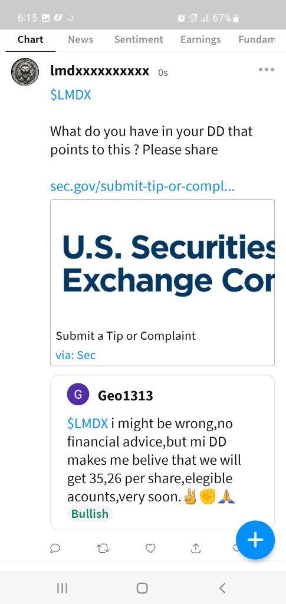
Task: Tap the lion profile avatar
Action: 25,71
